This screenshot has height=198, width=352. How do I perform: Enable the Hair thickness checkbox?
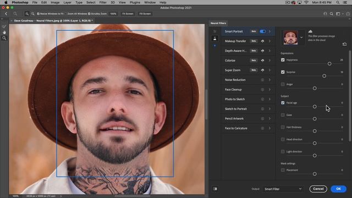pyautogui.click(x=283, y=127)
